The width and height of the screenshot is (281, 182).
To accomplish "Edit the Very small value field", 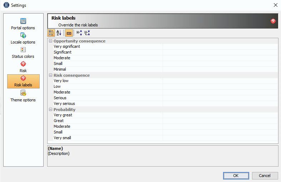I will pos(221,138).
